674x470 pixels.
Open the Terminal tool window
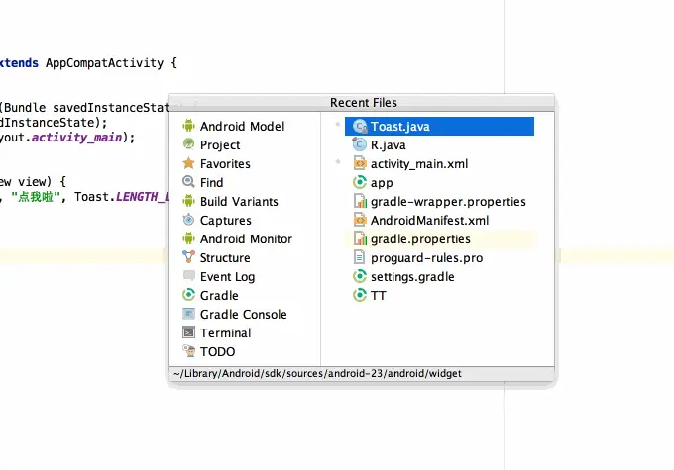tap(217, 333)
